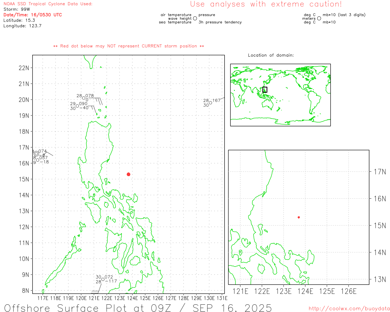Click station circle reading 29 090

77,106
